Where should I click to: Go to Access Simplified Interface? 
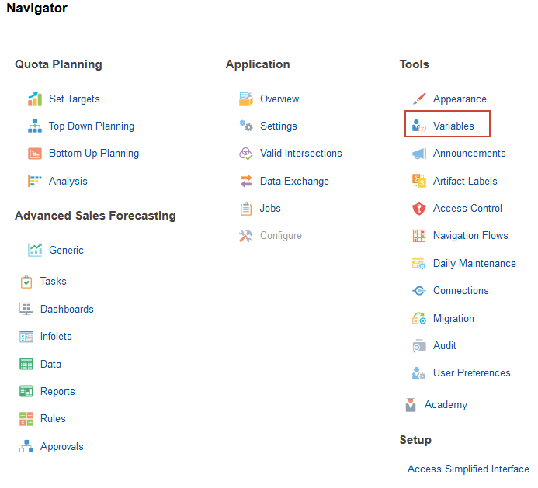[x=468, y=469]
